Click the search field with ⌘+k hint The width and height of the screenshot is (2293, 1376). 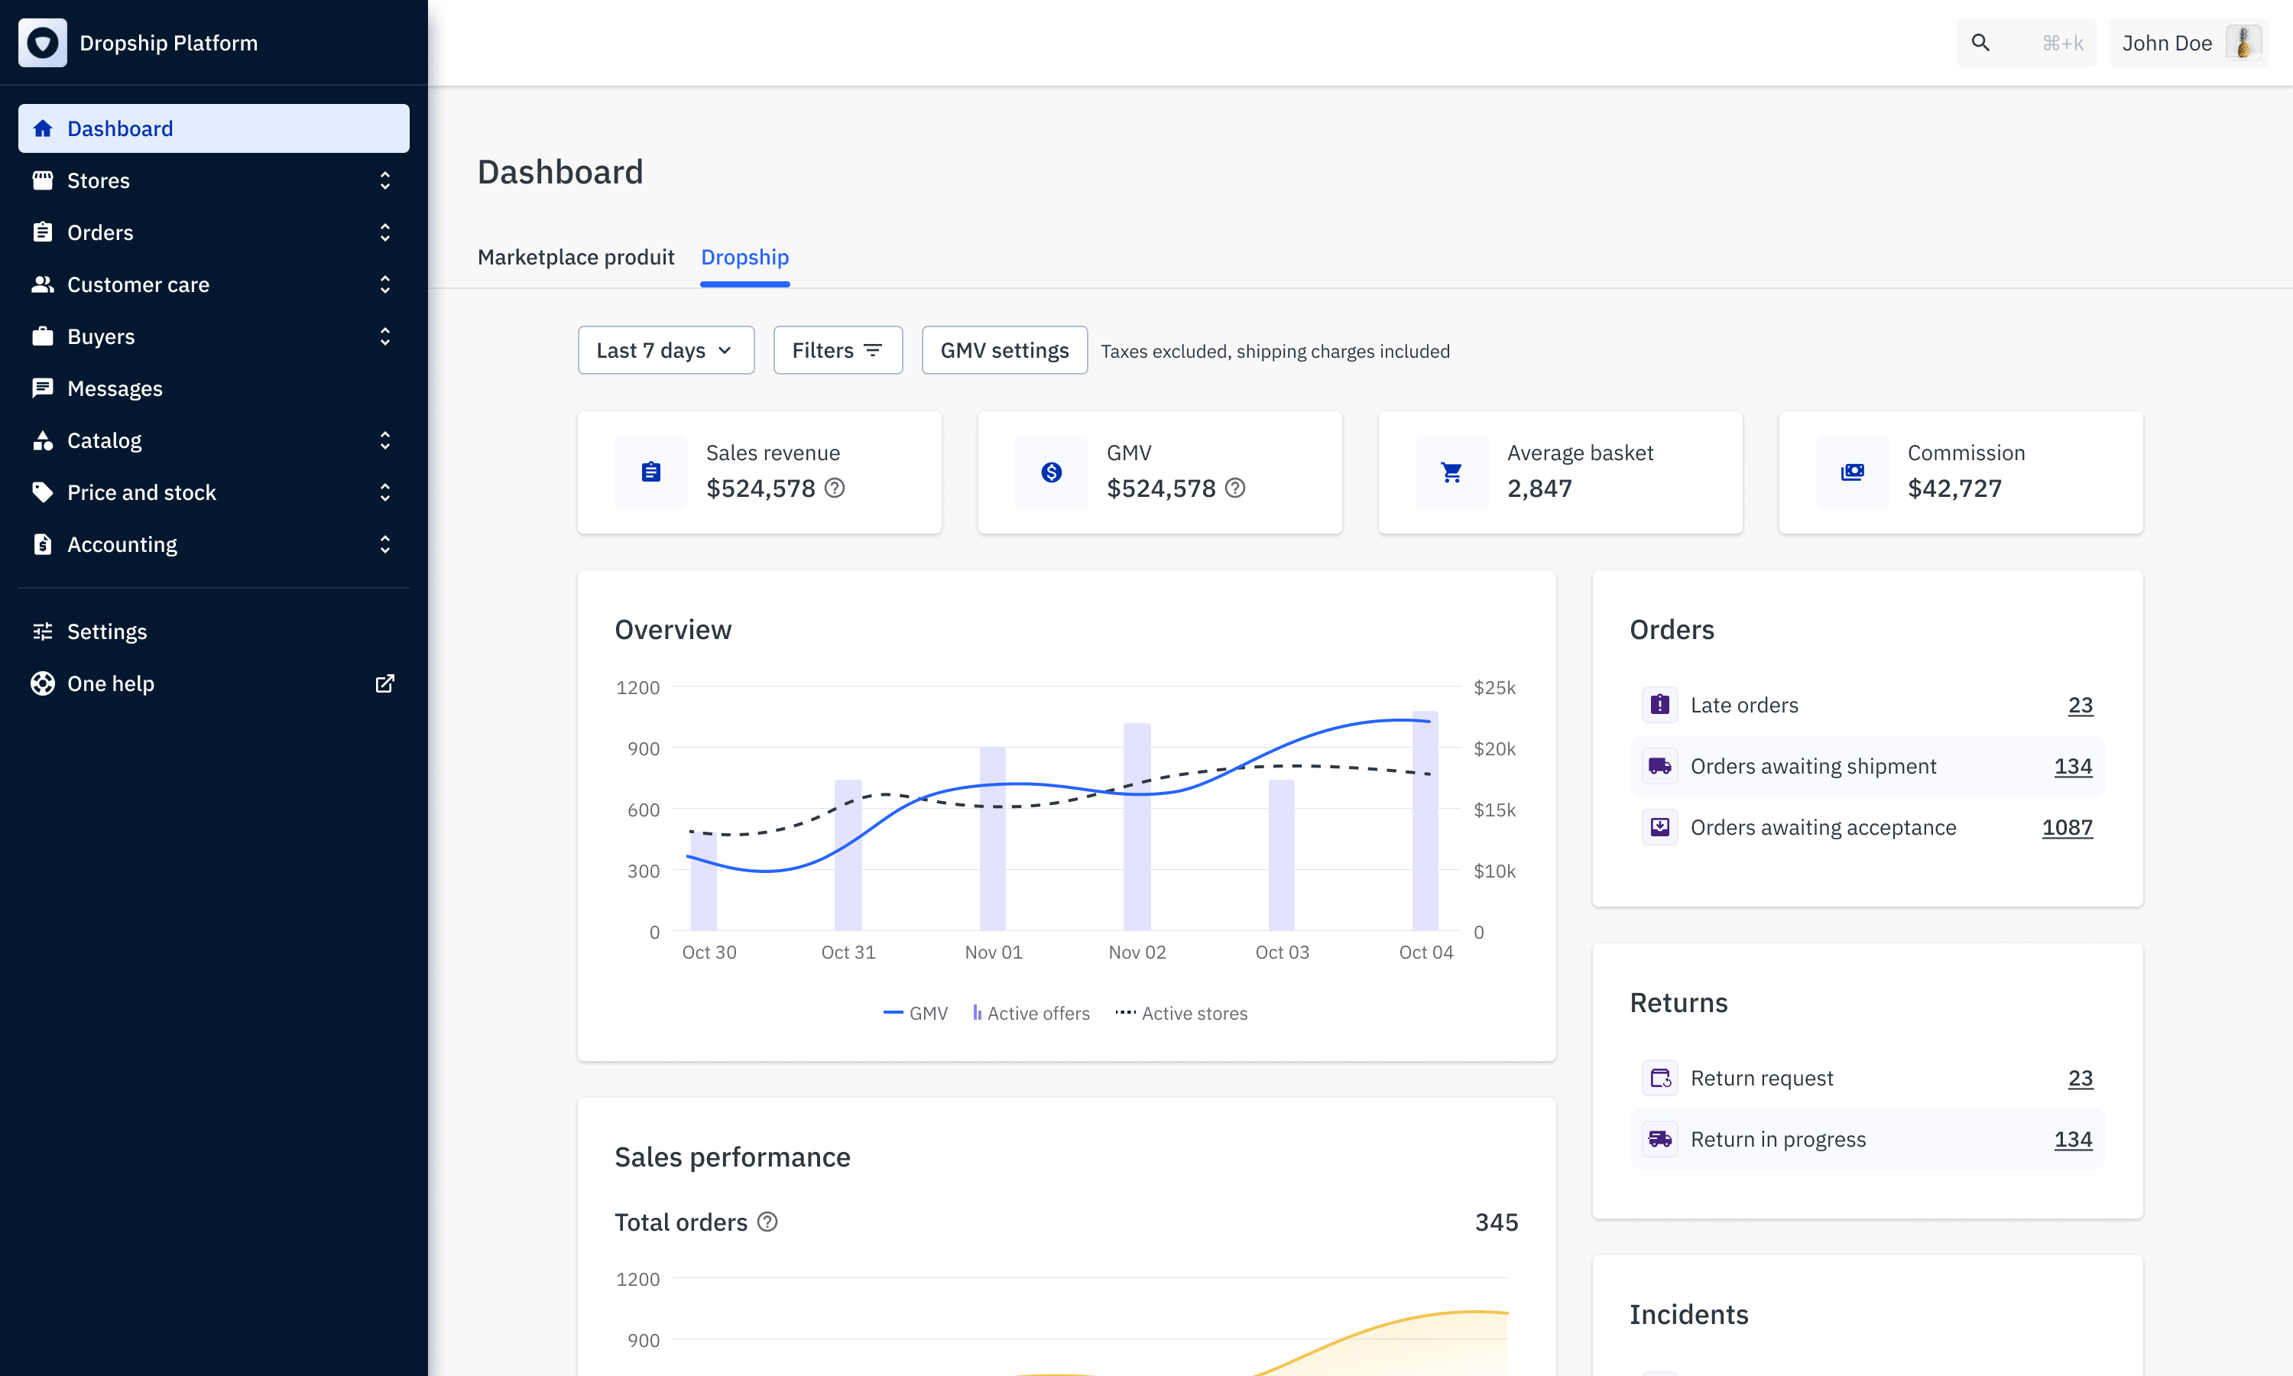point(2026,43)
